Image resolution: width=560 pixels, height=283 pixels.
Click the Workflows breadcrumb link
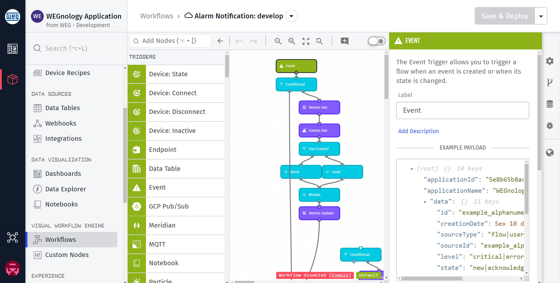click(157, 16)
